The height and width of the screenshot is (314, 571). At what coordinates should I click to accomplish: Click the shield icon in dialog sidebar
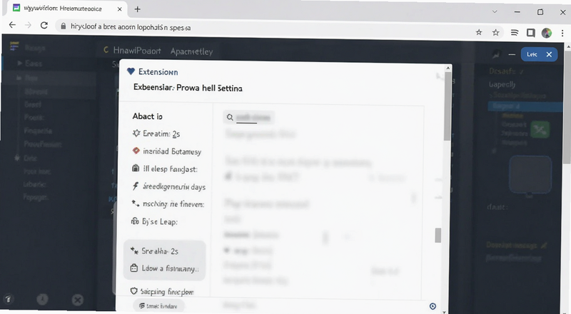point(134,291)
